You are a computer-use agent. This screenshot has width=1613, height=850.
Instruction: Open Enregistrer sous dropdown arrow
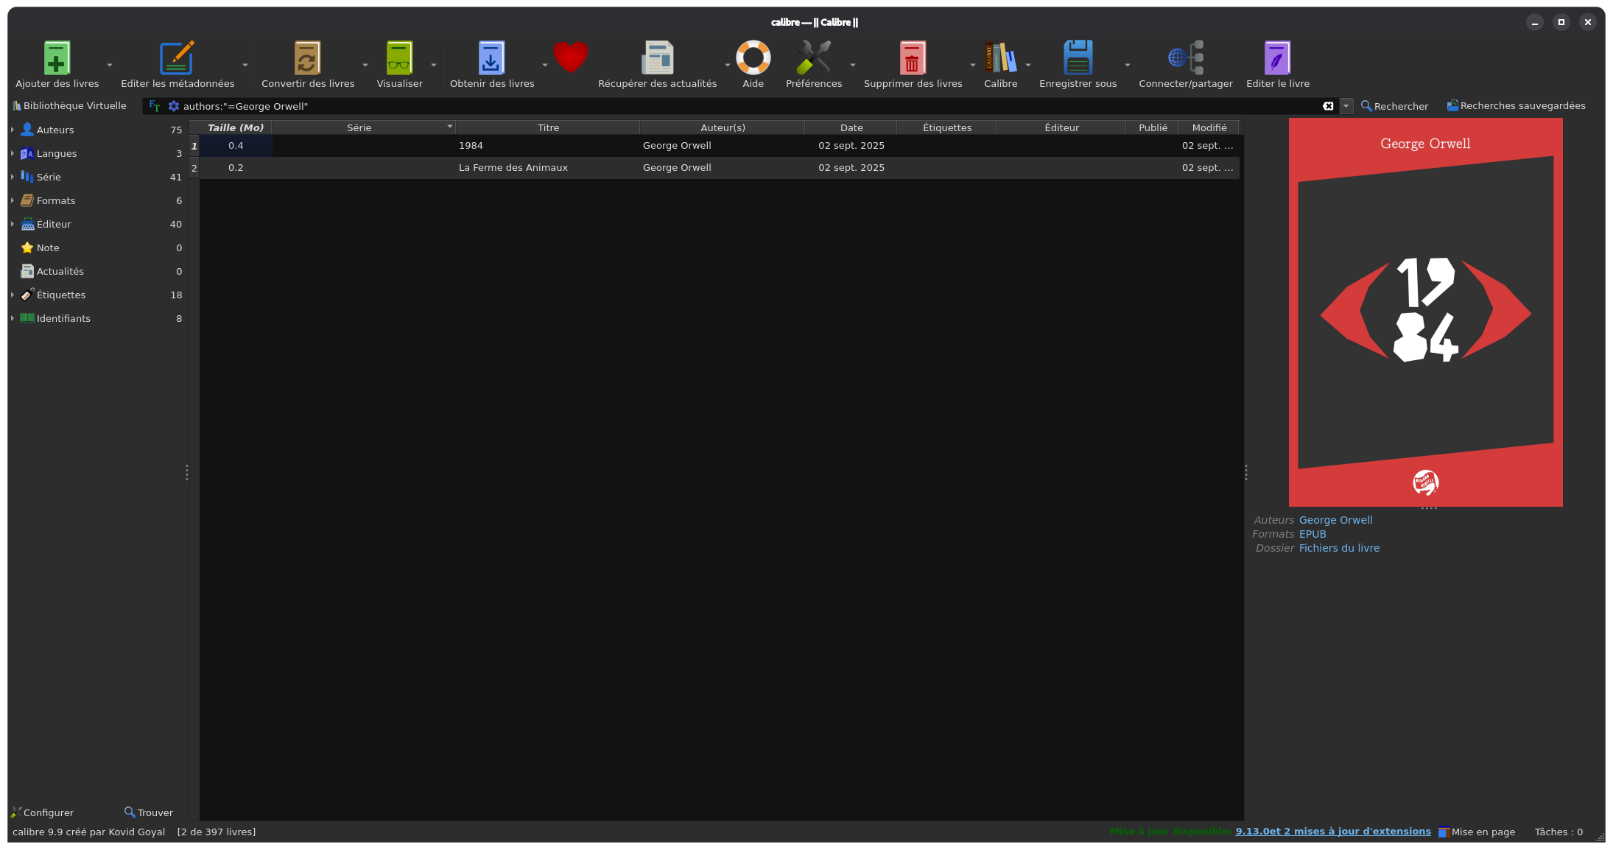click(x=1128, y=65)
